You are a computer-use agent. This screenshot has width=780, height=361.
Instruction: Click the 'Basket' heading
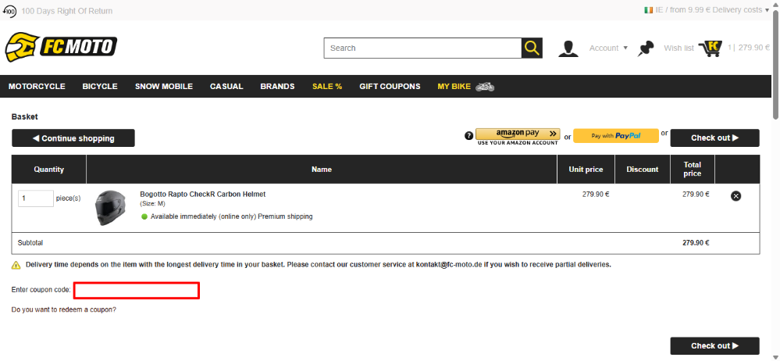24,117
